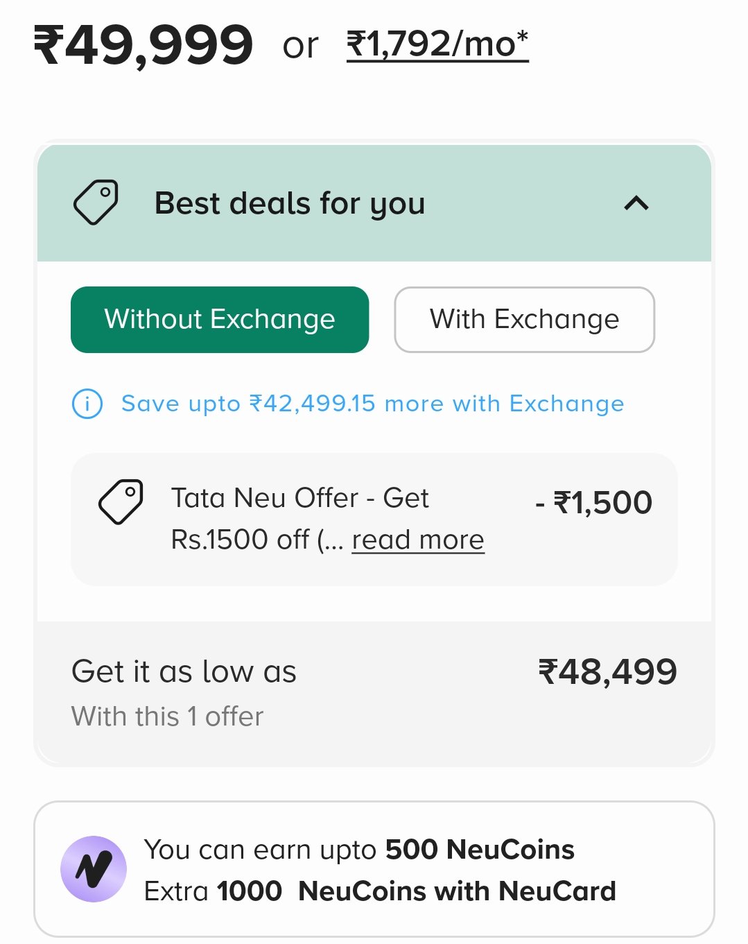Click the Get it as low as row

pyautogui.click(x=374, y=694)
